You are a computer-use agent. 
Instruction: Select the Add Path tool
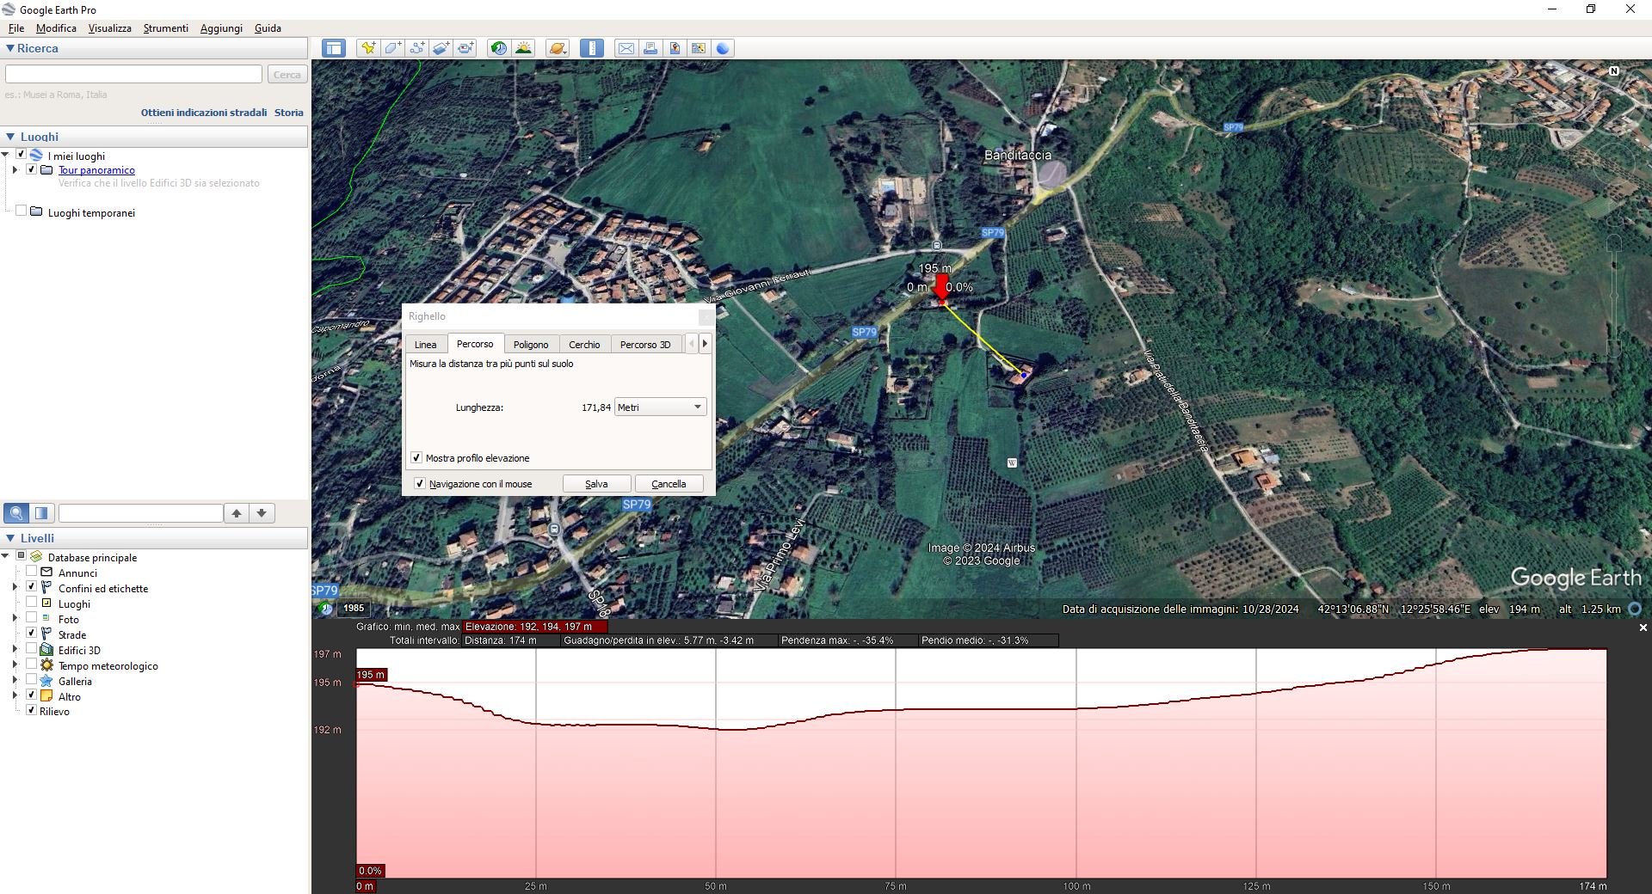(x=416, y=48)
